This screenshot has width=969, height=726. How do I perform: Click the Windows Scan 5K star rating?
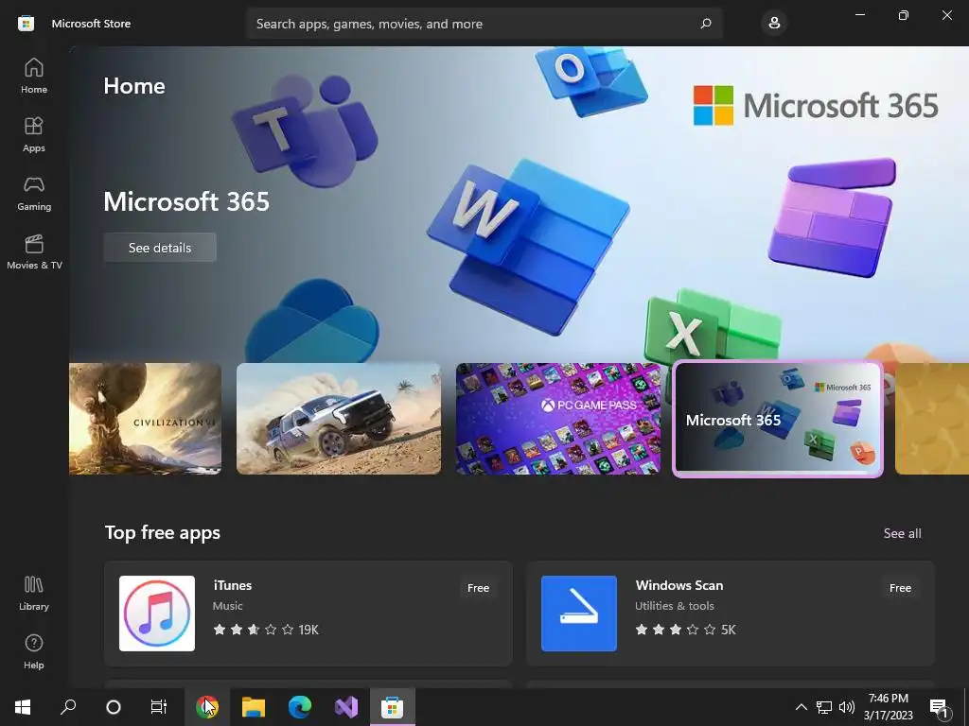click(685, 630)
